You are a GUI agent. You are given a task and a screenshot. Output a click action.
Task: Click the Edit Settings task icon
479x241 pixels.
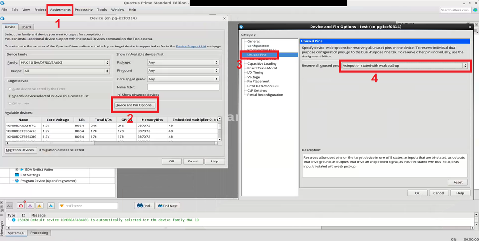pyautogui.click(x=17, y=175)
